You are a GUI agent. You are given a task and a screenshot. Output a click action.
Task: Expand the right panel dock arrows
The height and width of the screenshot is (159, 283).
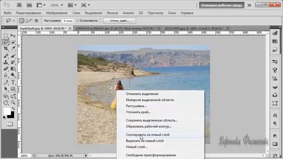click(280, 27)
